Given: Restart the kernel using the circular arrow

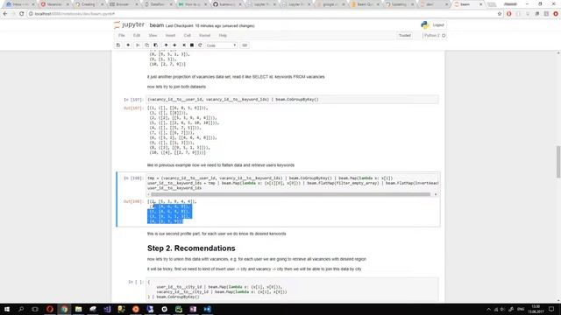Looking at the screenshot, I should [x=200, y=45].
